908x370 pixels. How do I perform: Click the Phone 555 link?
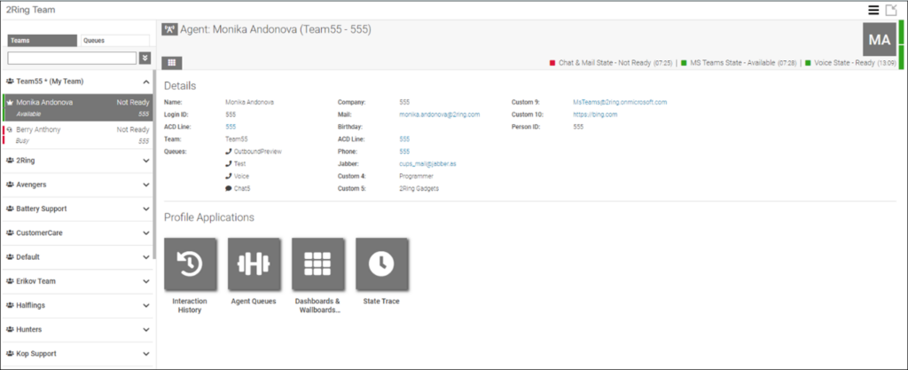(x=404, y=152)
